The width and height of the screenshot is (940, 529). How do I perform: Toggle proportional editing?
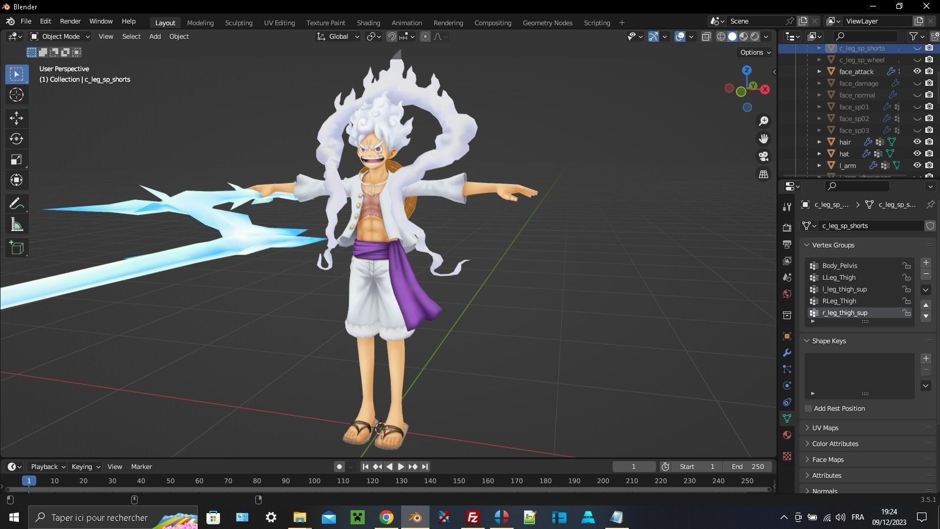point(425,36)
